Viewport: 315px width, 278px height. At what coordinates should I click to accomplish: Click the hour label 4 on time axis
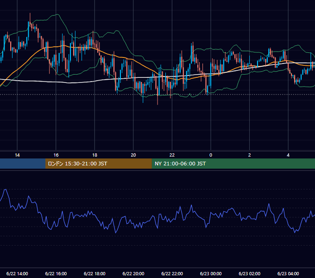[288, 155]
